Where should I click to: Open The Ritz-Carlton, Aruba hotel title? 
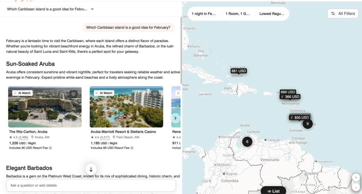point(28,132)
